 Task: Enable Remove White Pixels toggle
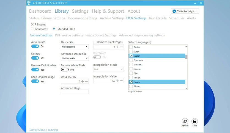point(65,70)
